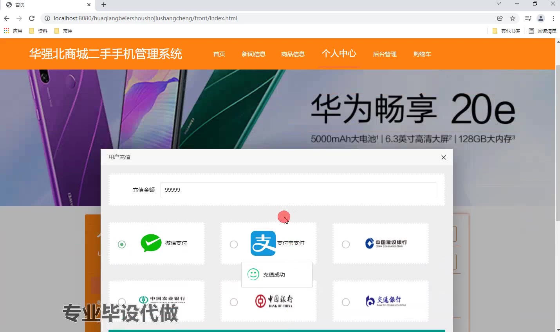
Task: Click the WeChat pay green logo
Action: (x=151, y=243)
